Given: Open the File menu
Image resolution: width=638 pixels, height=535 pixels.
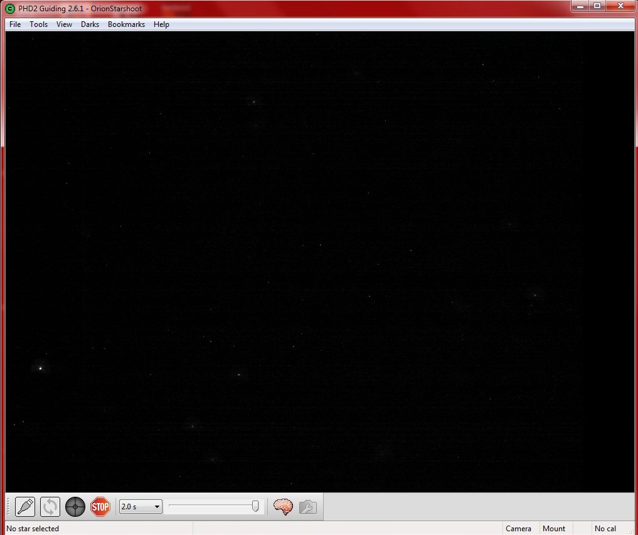Looking at the screenshot, I should (15, 24).
